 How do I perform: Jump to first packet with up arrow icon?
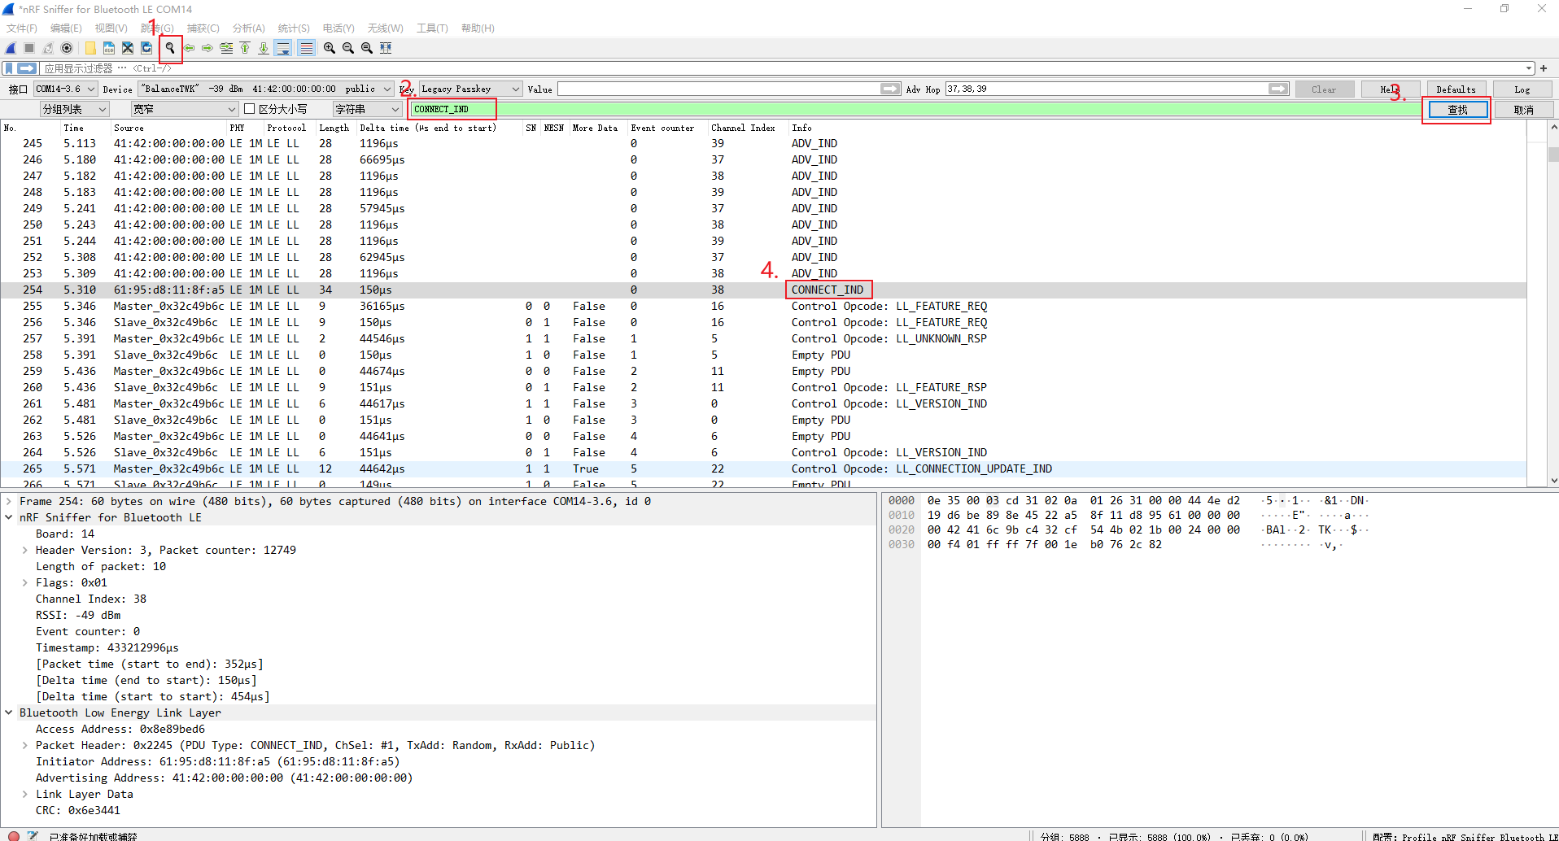[x=245, y=48]
